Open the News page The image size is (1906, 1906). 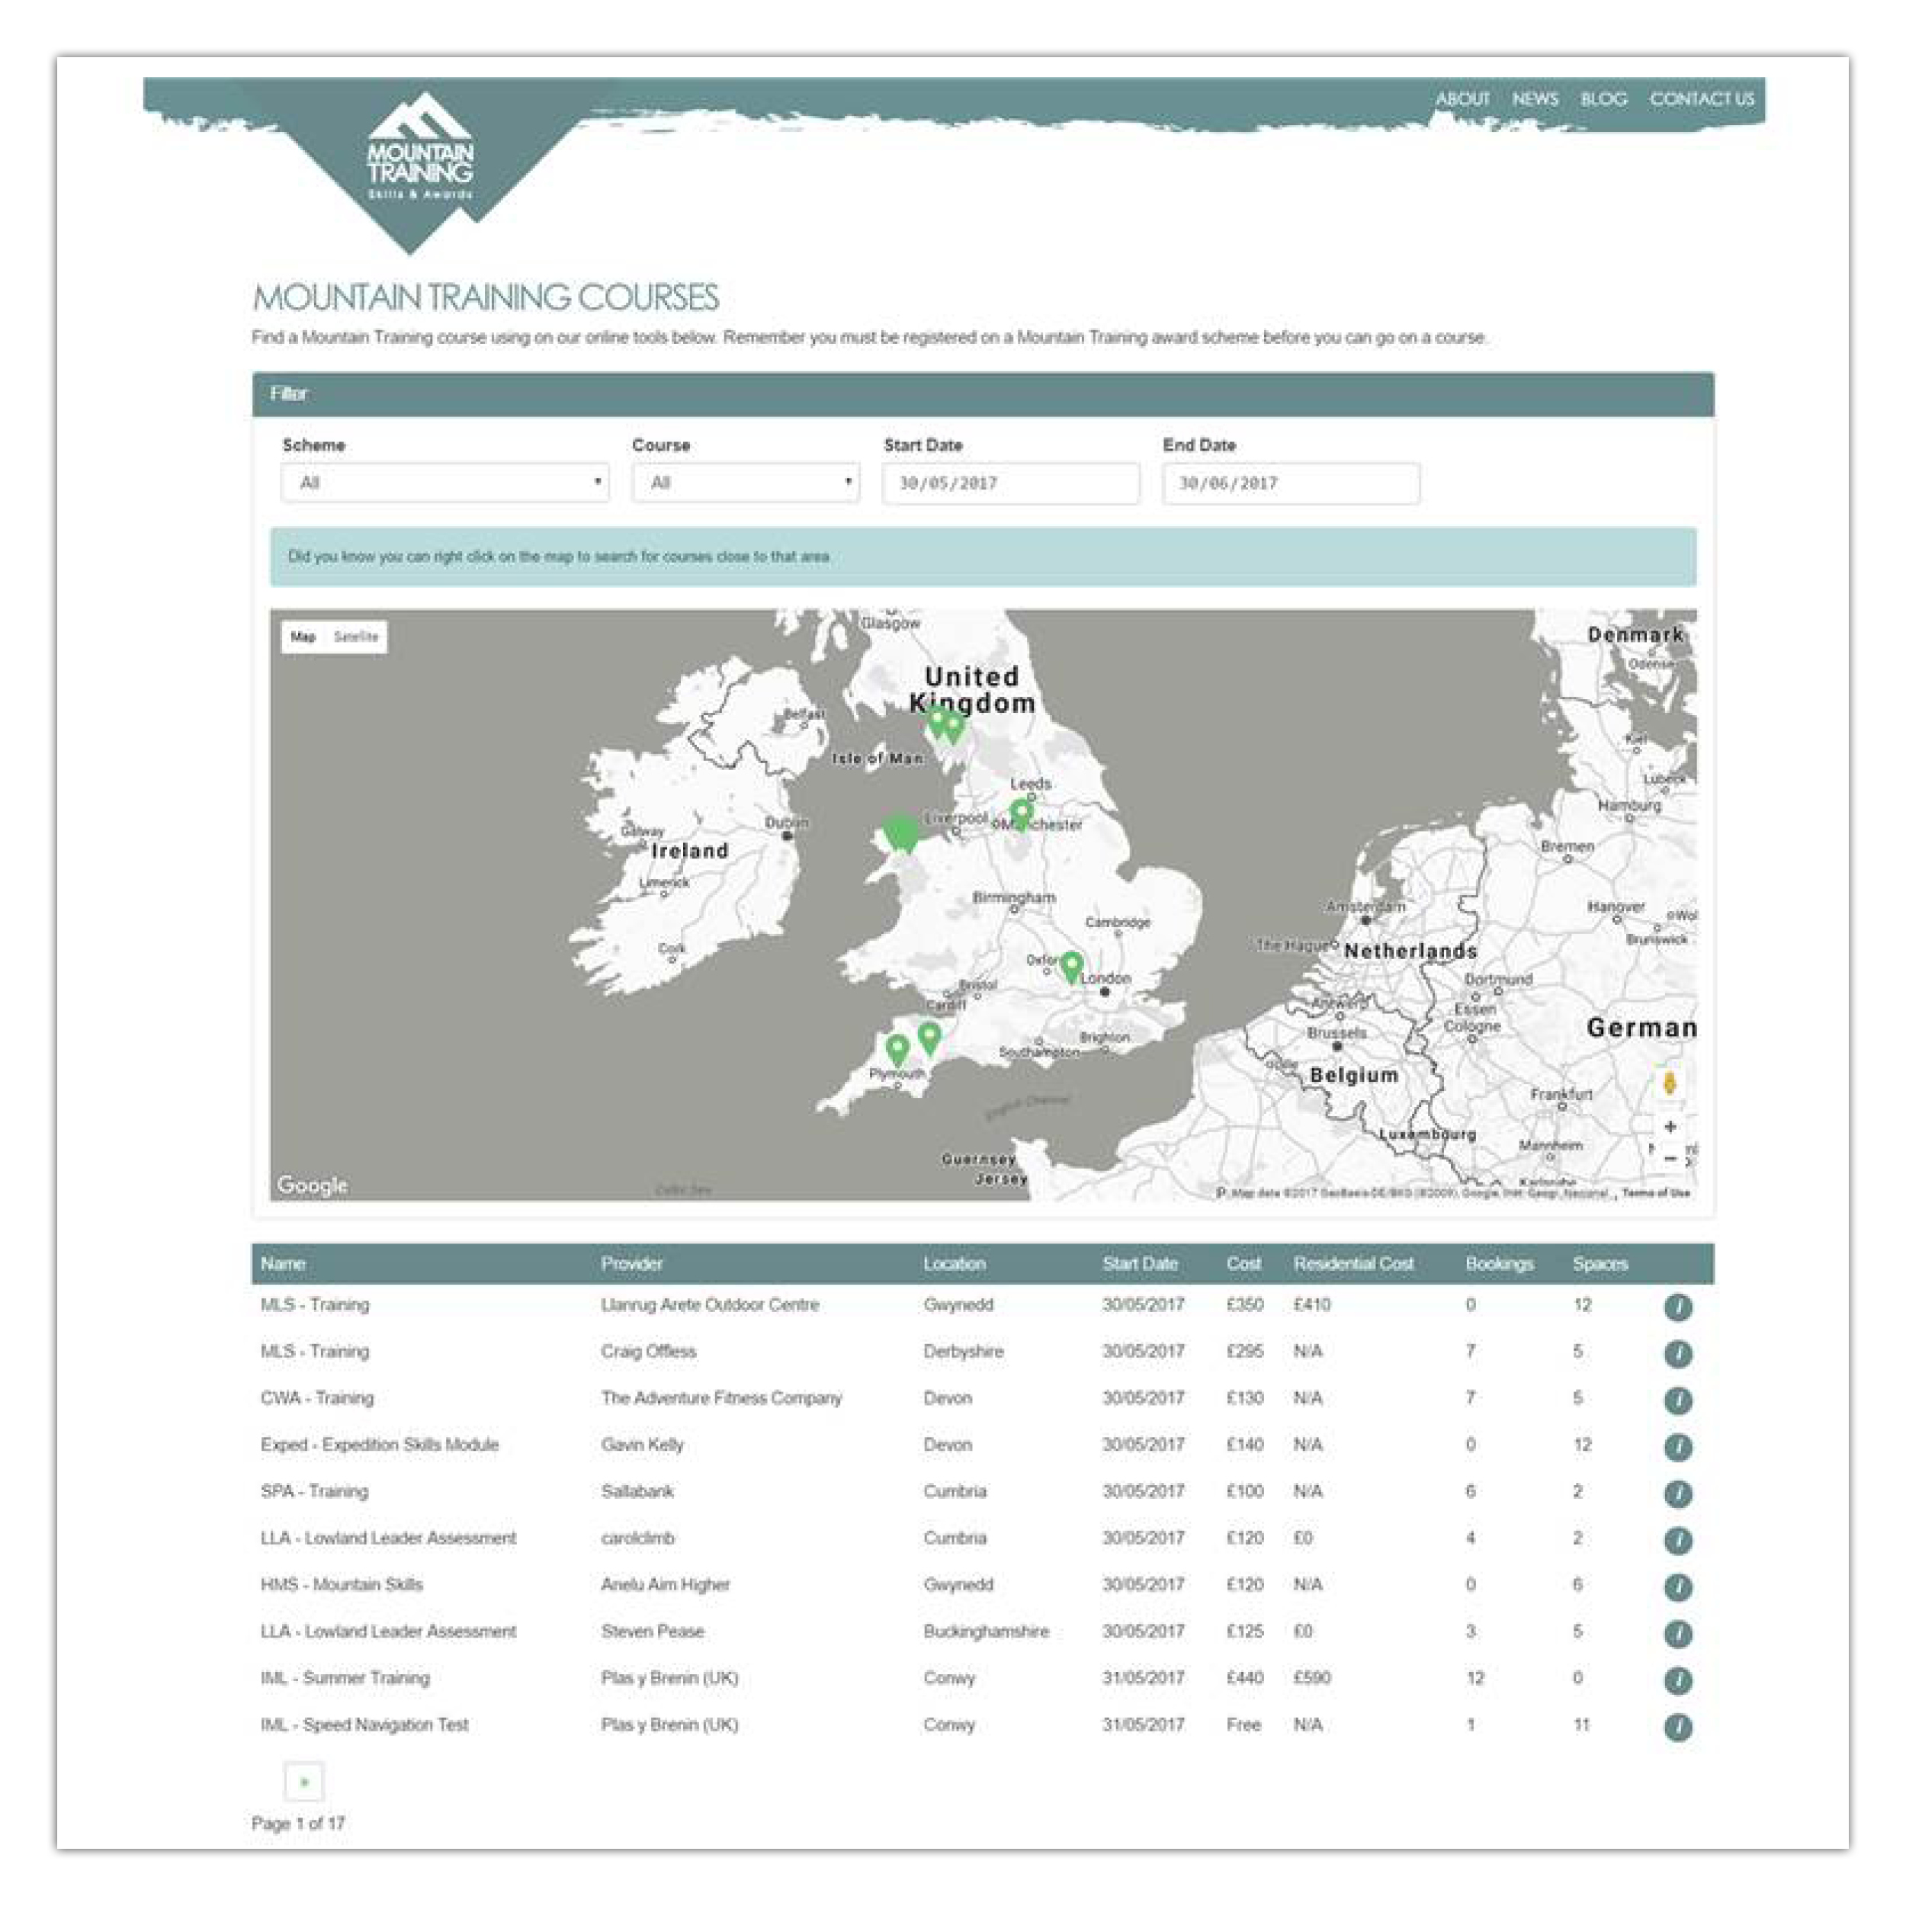(1535, 98)
